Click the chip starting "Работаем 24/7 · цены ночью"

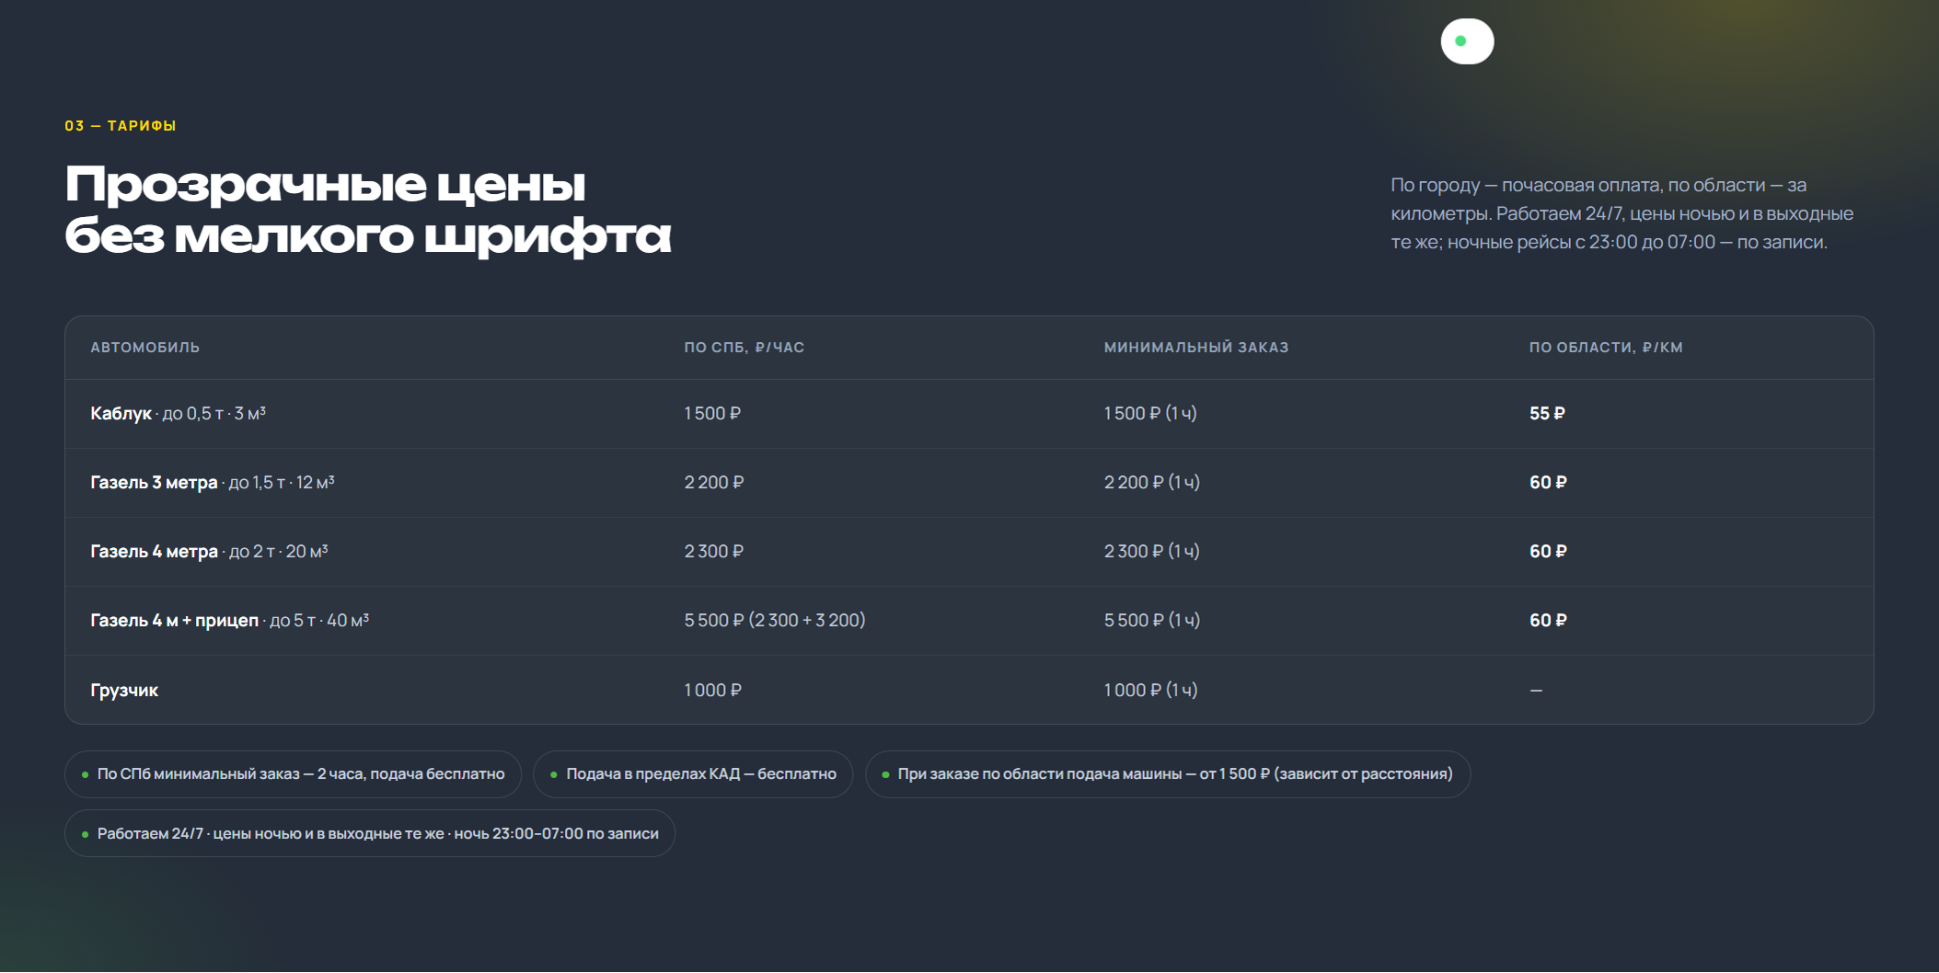370,834
